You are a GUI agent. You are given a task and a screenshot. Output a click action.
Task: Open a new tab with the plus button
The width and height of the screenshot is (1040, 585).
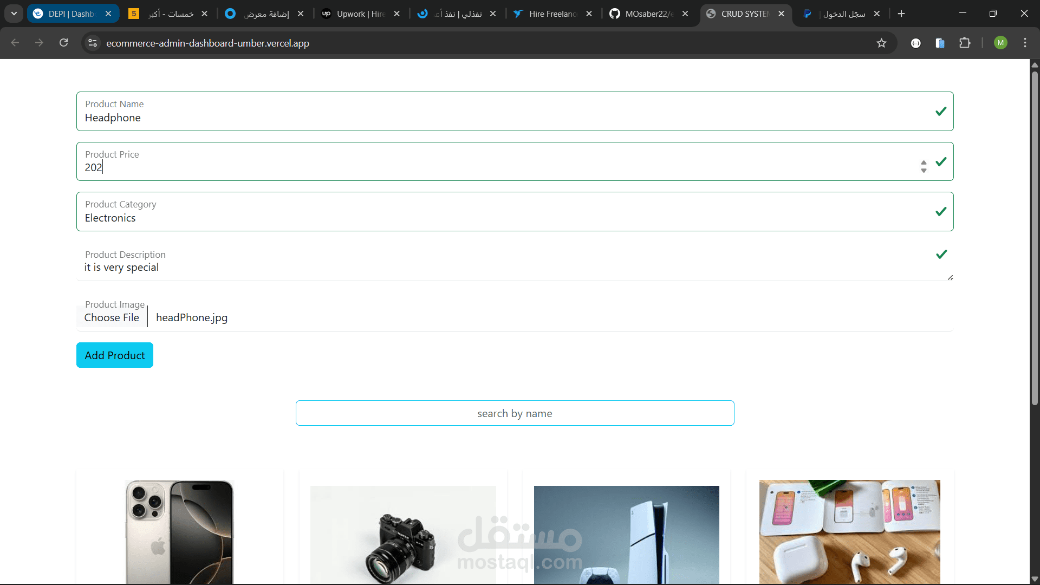[901, 14]
